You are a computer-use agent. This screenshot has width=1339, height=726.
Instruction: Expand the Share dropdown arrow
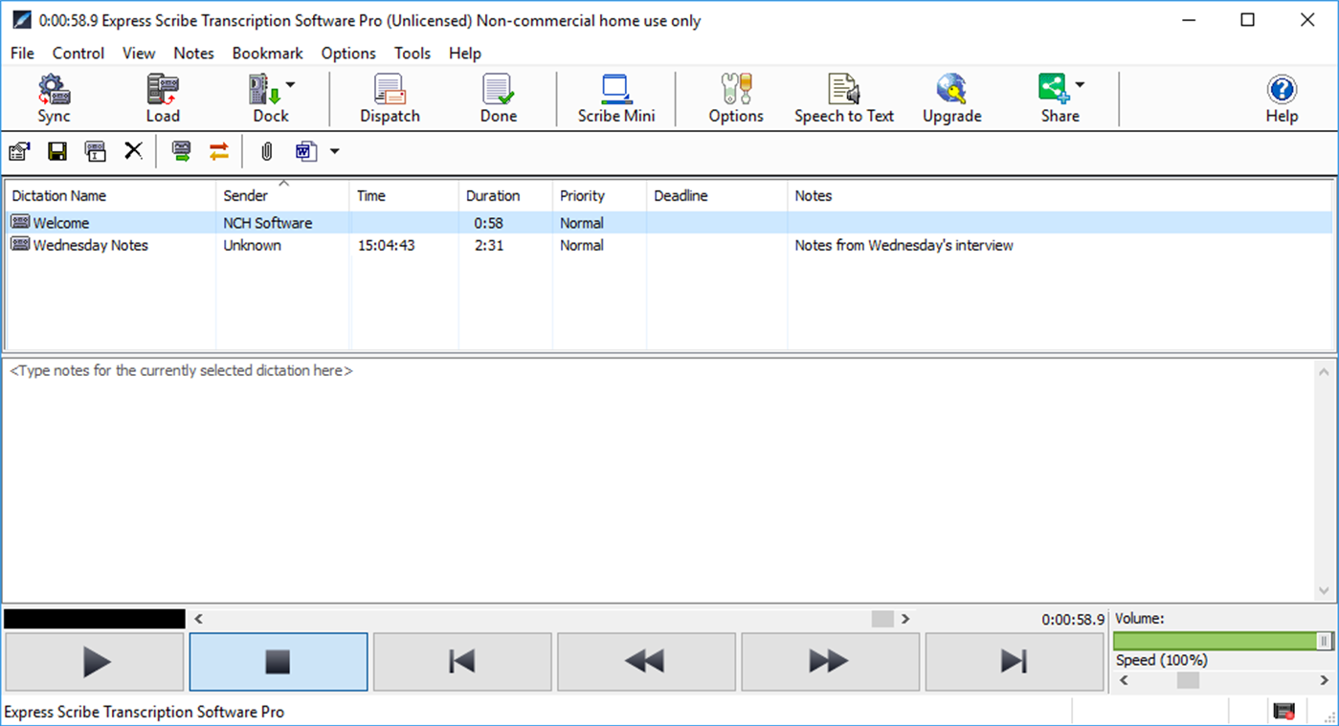(1079, 84)
